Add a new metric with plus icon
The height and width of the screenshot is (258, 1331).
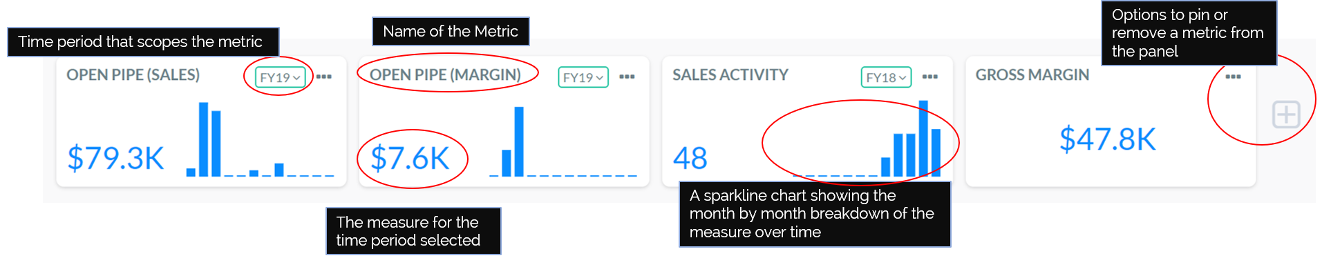tap(1286, 114)
